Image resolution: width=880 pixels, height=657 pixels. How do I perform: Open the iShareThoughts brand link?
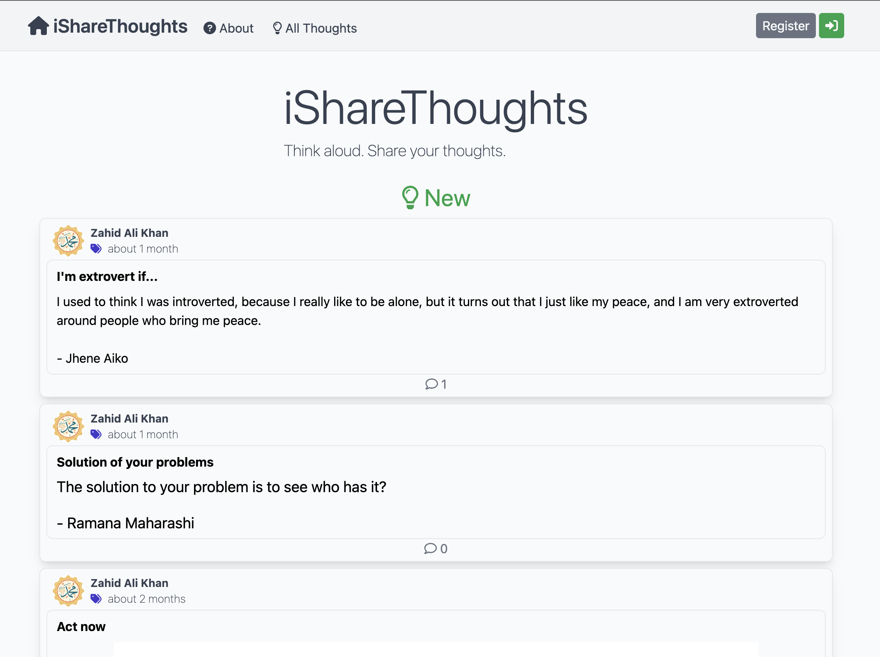(107, 26)
